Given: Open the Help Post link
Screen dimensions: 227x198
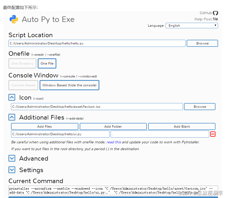Looking at the screenshot, I should [x=203, y=19].
